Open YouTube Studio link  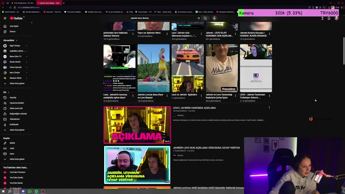click(16, 178)
